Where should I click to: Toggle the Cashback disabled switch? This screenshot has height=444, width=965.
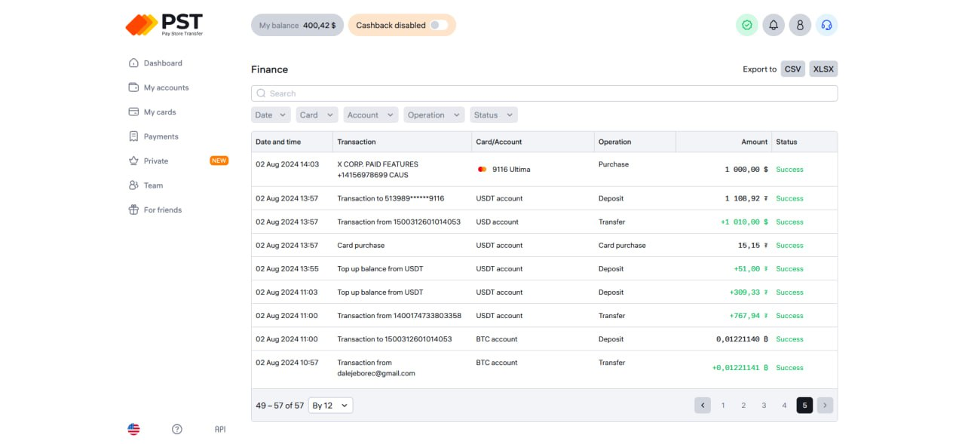[x=439, y=25]
